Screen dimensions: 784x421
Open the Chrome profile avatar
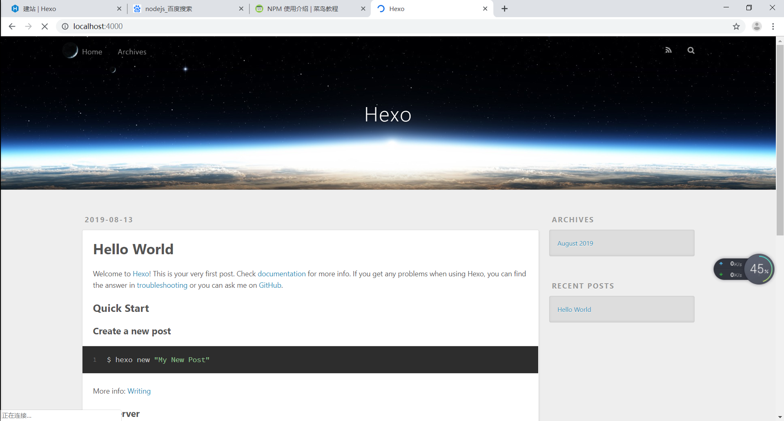(x=757, y=27)
